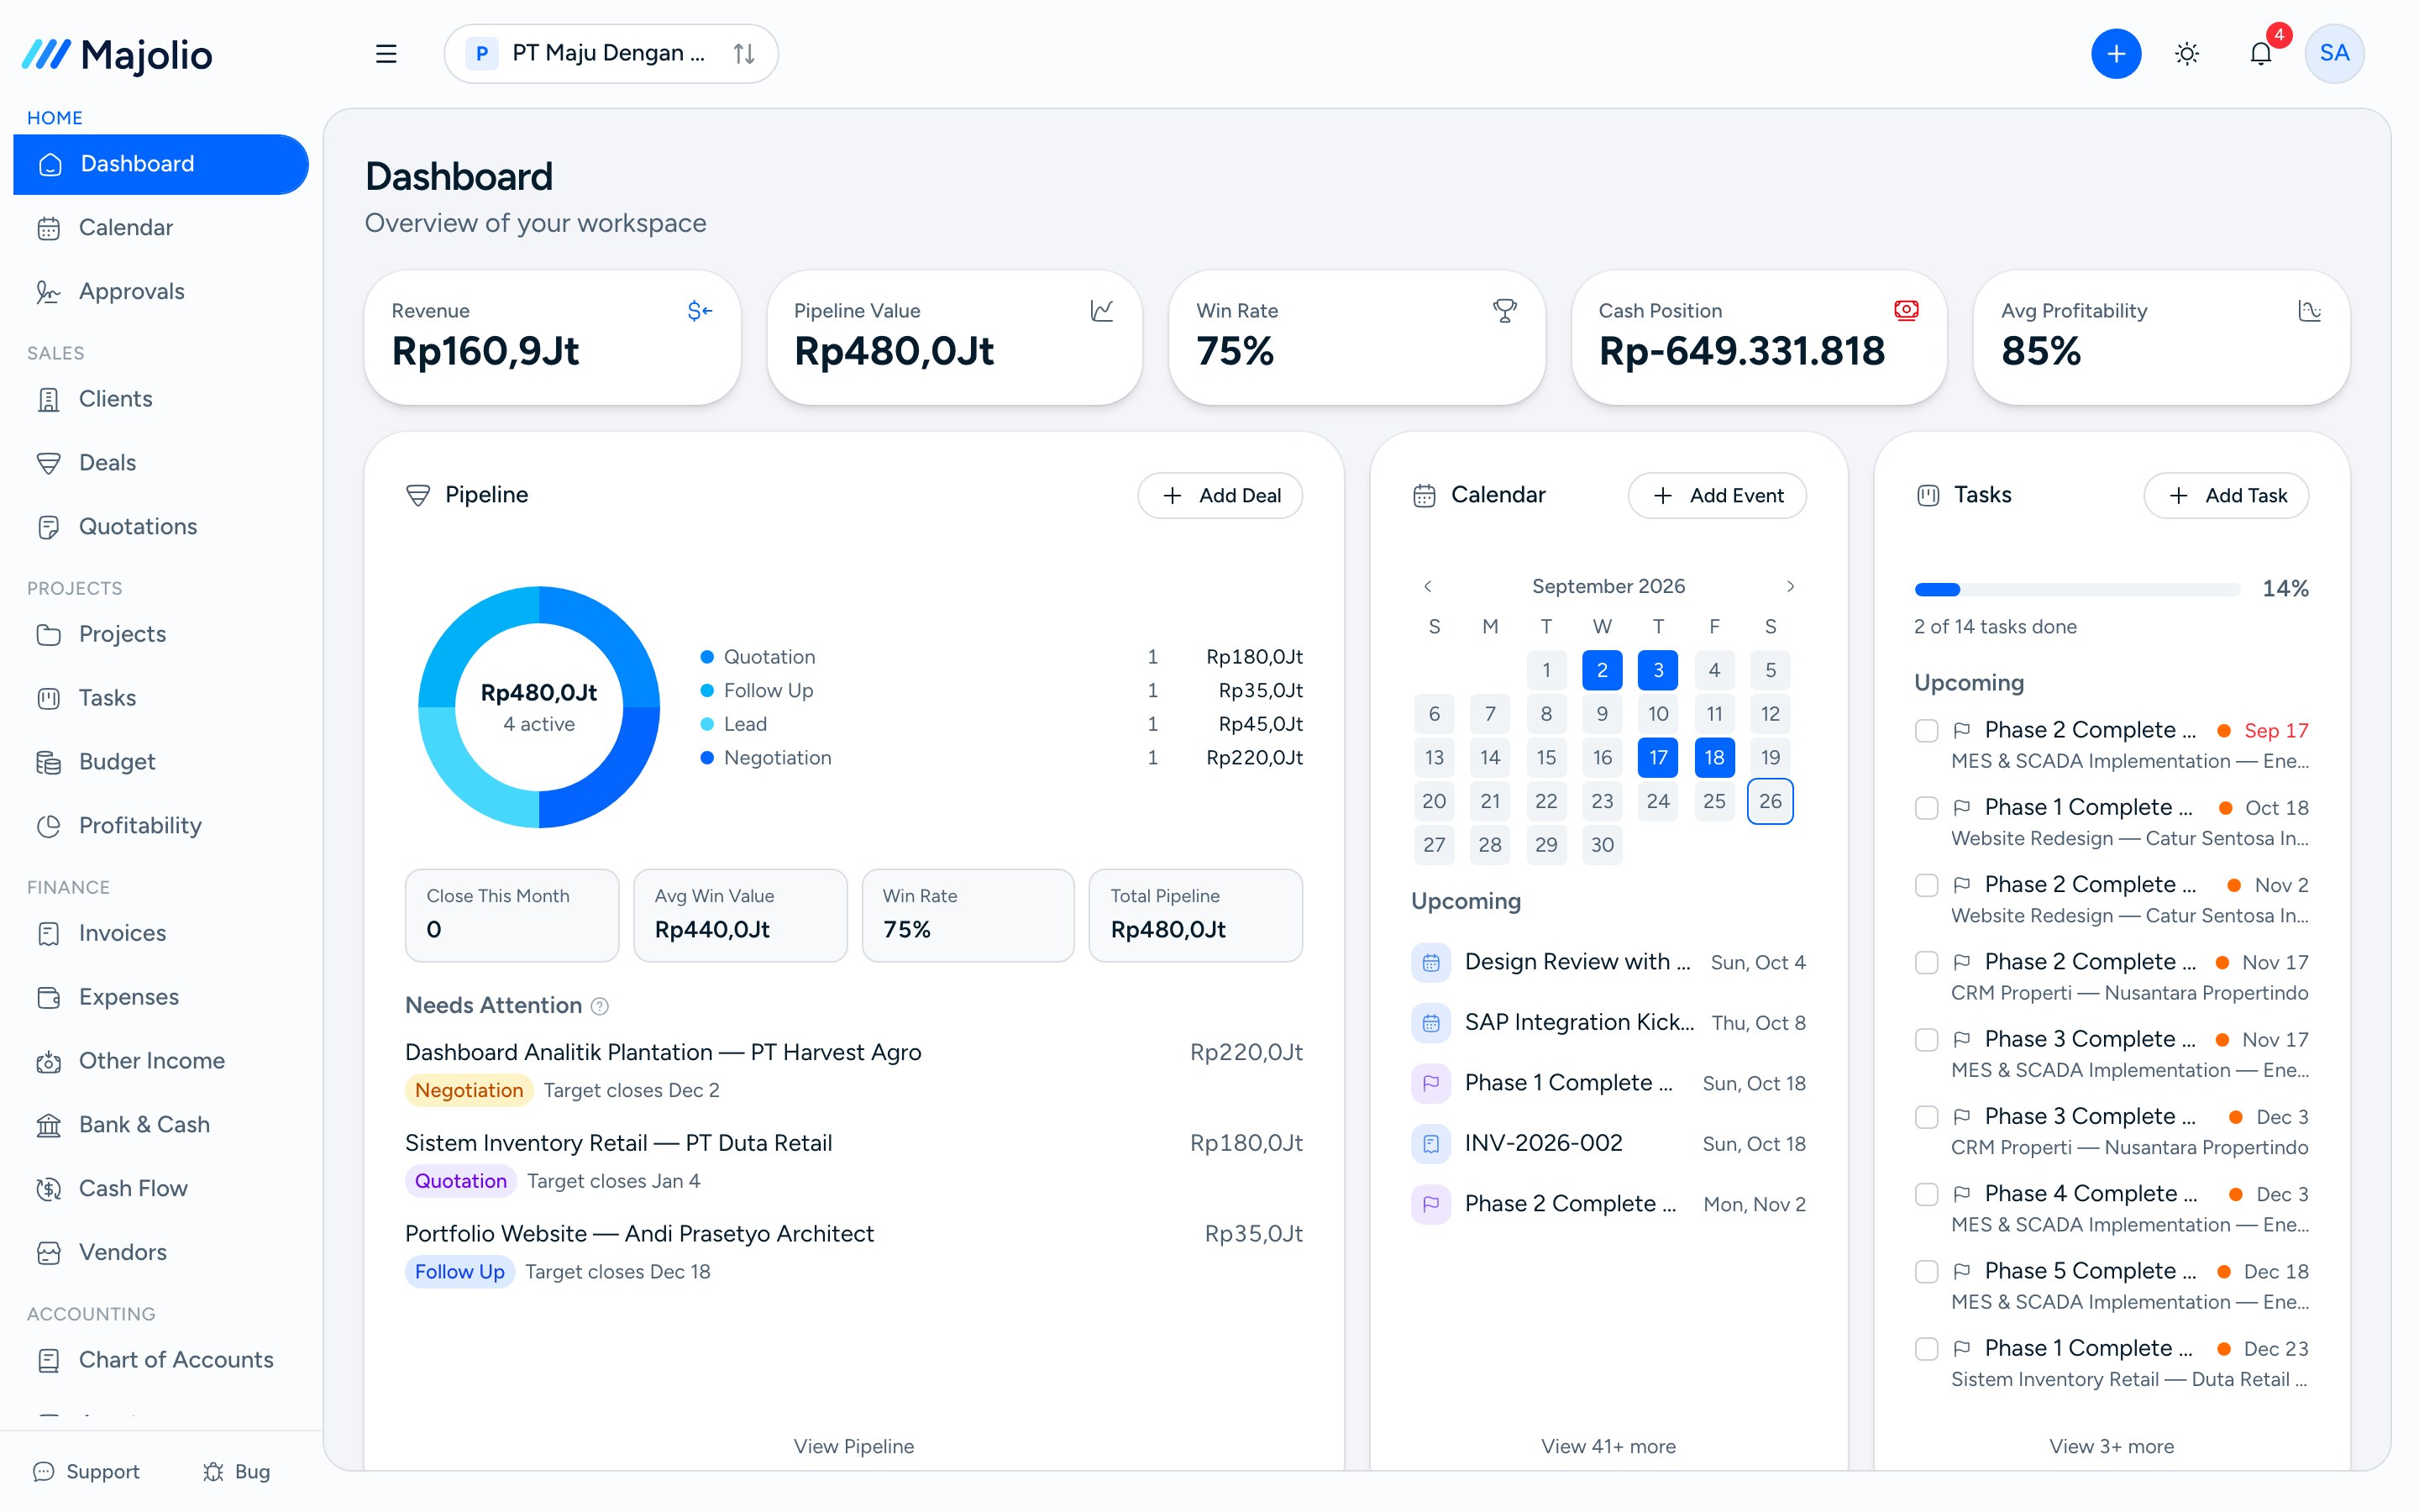Click the Revenue card dollar icon
The height and width of the screenshot is (1512, 2419).
pos(700,311)
